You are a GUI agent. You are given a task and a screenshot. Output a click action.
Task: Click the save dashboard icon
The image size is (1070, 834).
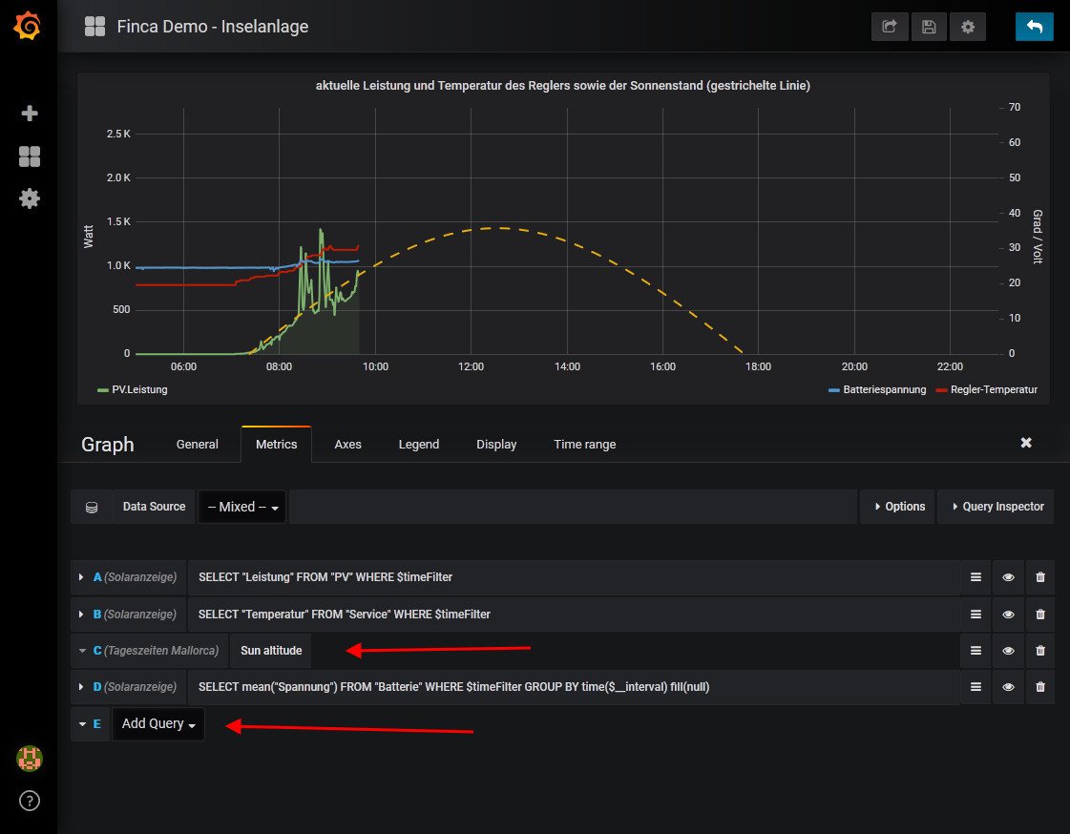coord(929,27)
